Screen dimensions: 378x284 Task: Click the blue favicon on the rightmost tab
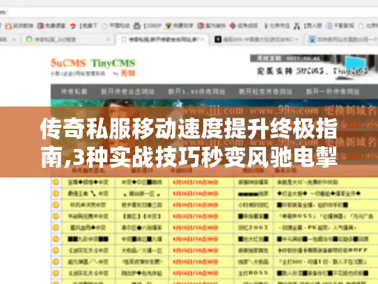(x=312, y=39)
